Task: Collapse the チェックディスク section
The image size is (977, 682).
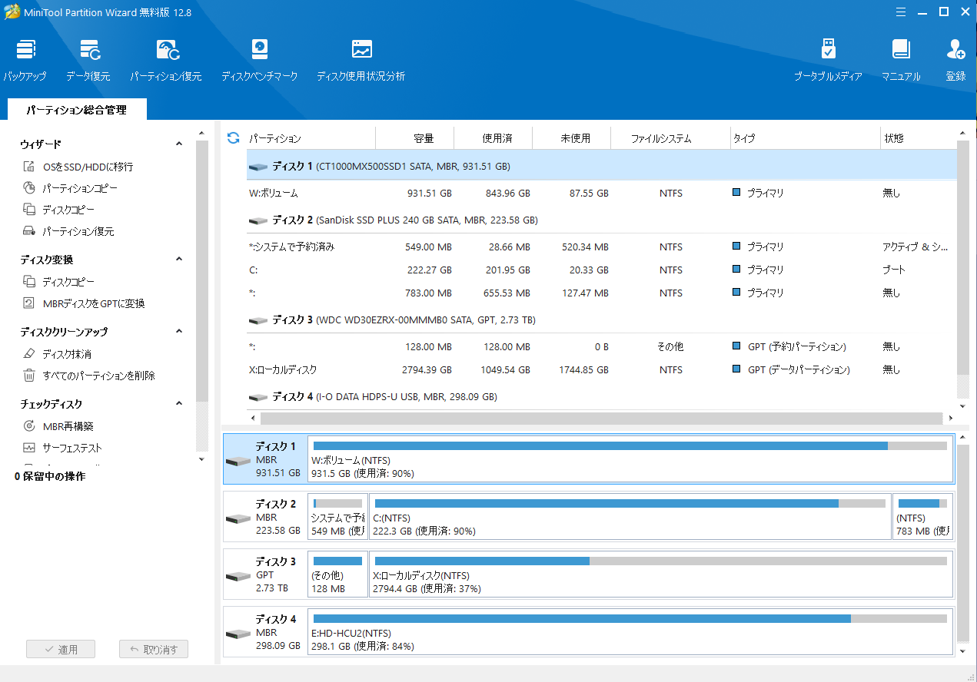Action: pyautogui.click(x=179, y=404)
